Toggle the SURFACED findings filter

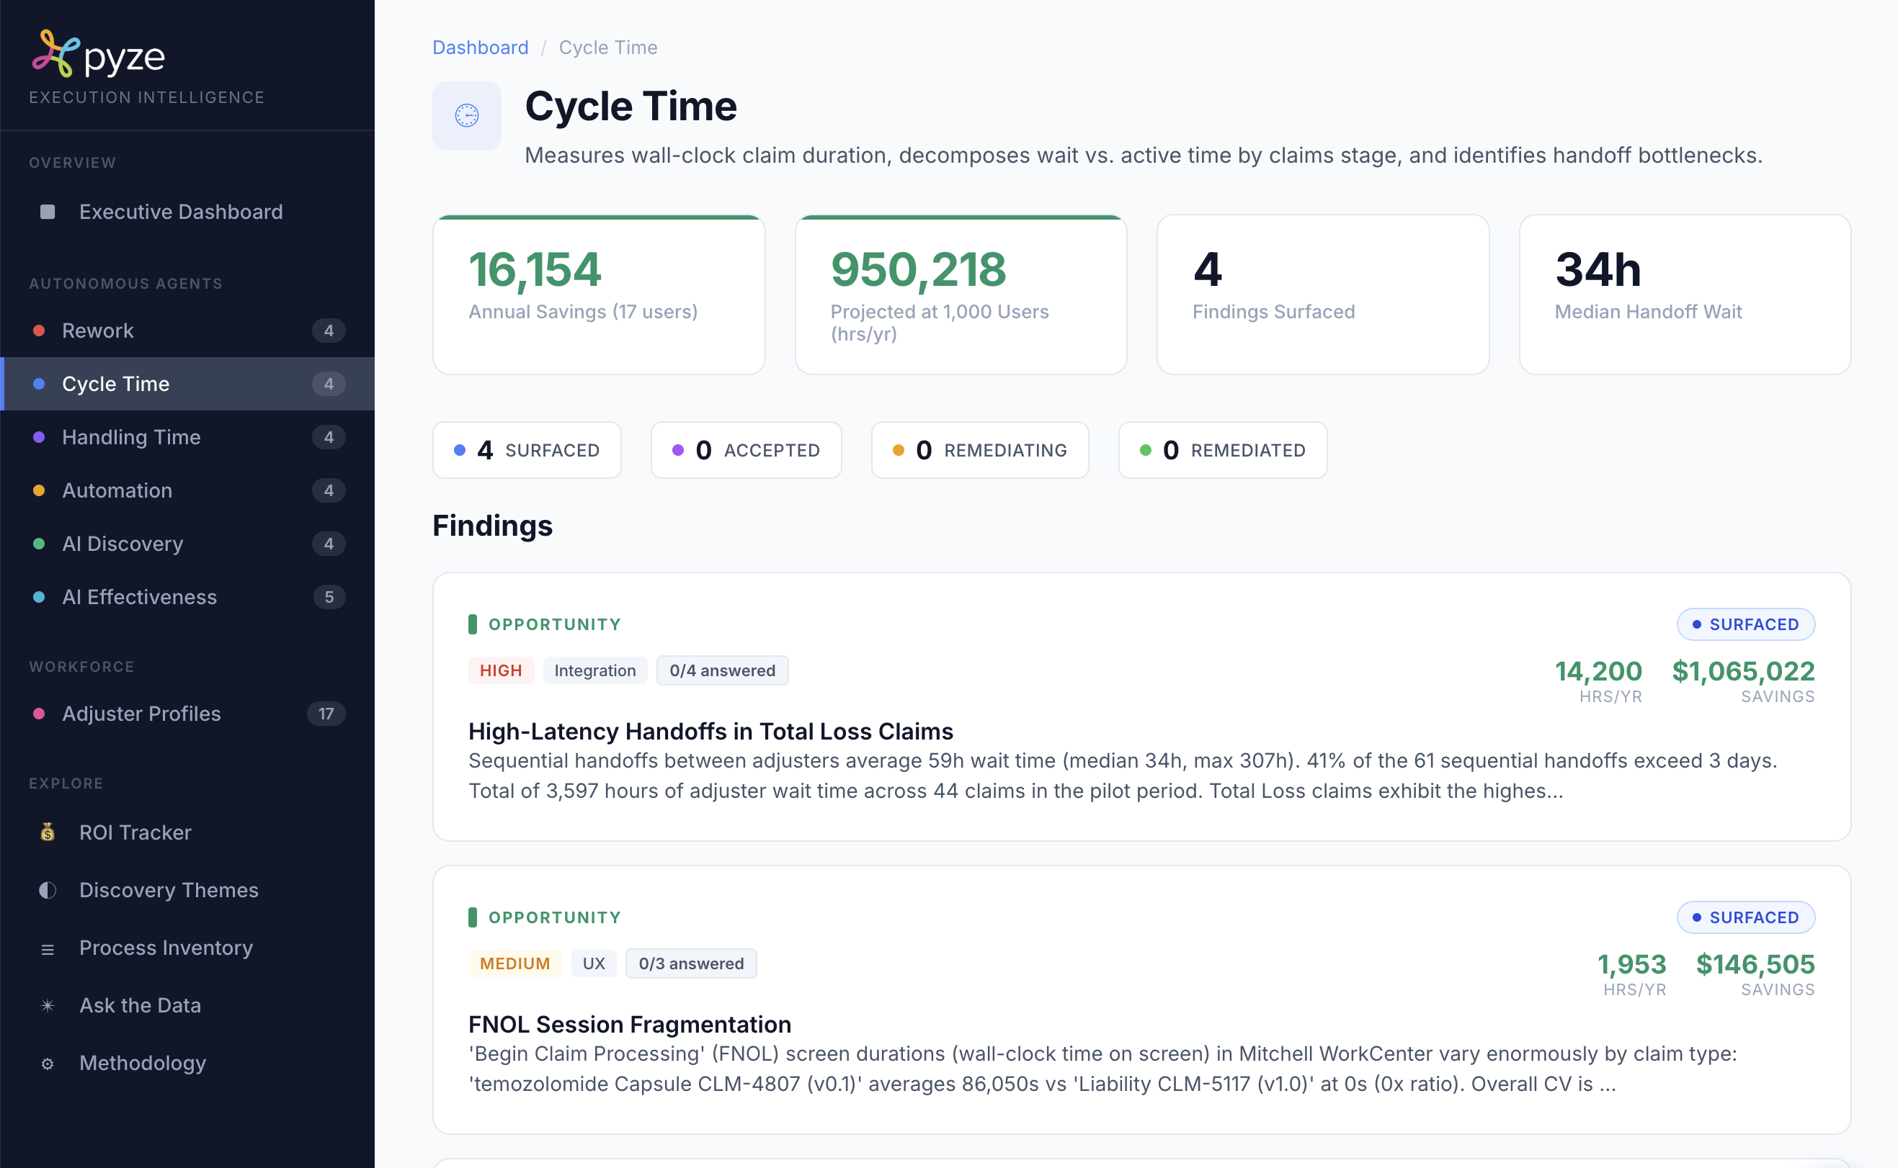[526, 449]
